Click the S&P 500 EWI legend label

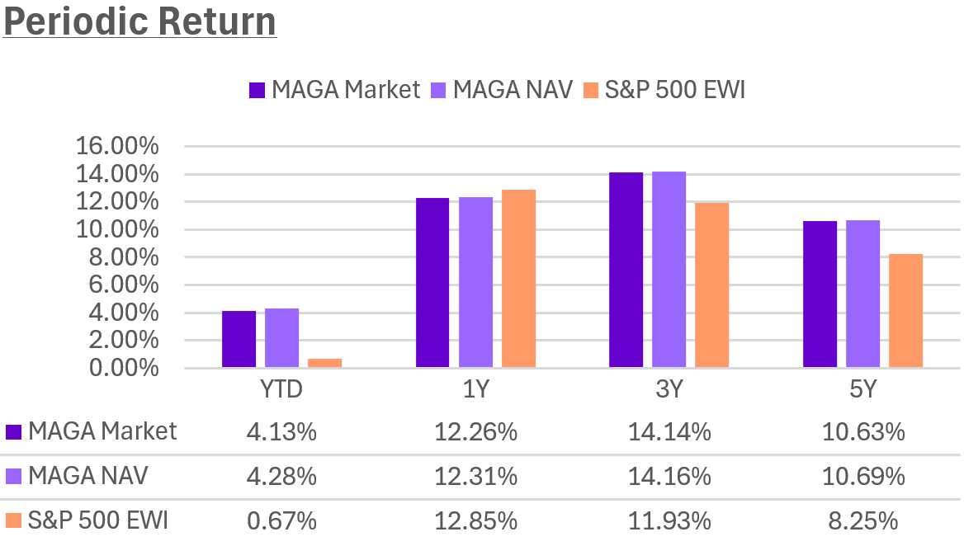[675, 90]
